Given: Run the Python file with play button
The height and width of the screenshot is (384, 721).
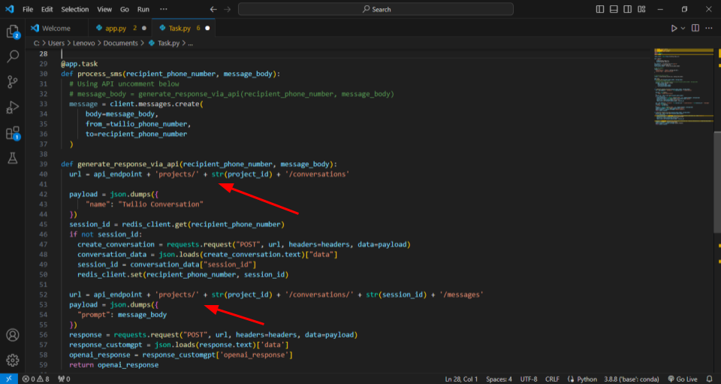Looking at the screenshot, I should (x=674, y=28).
